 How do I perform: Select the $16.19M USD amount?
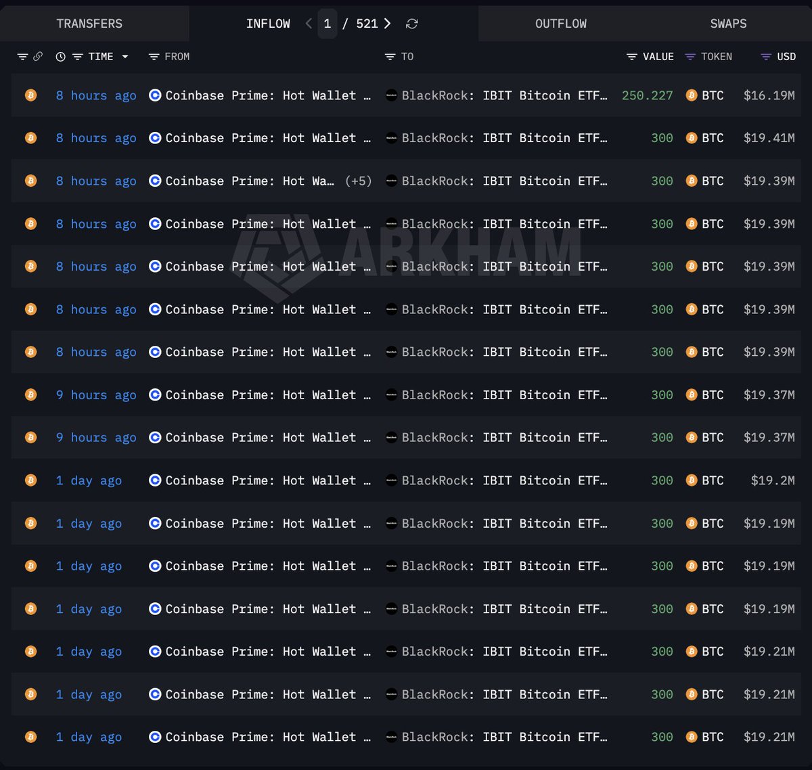[x=769, y=95]
